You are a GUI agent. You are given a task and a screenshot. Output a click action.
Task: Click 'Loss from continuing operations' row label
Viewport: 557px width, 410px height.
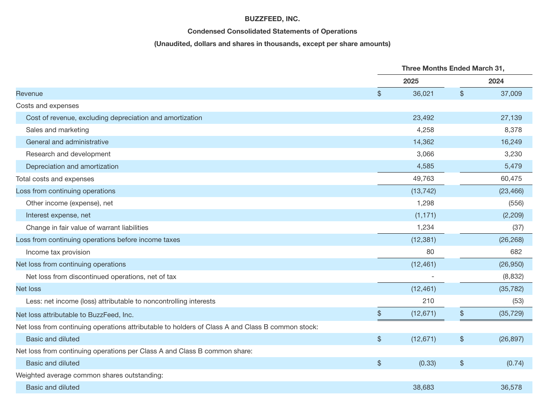pyautogui.click(x=66, y=191)
